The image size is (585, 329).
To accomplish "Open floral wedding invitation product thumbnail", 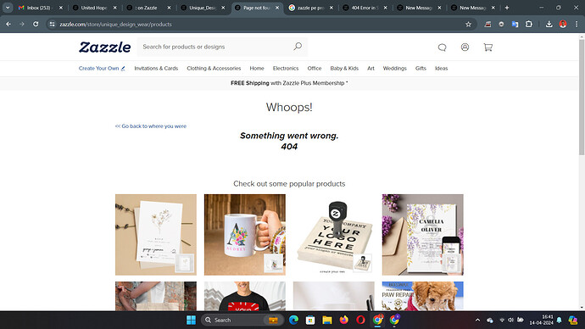I will [156, 235].
